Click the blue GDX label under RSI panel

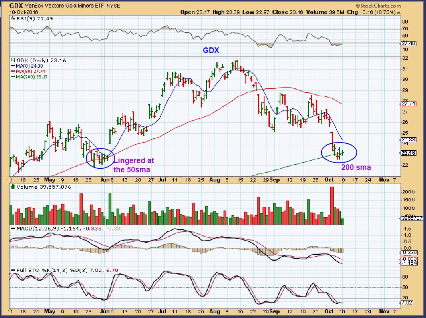click(211, 50)
